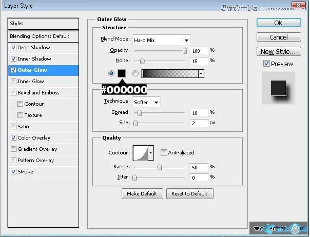
Task: Click the black glow color swatch
Action: [122, 73]
